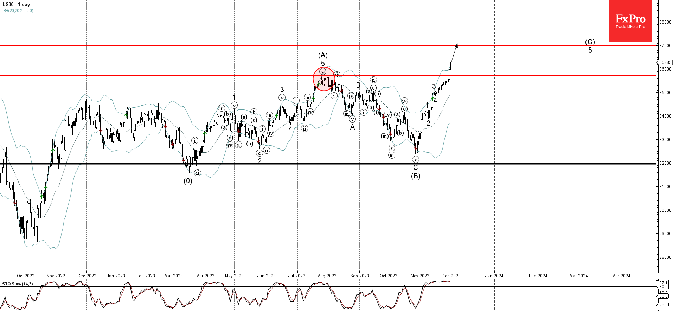Screen dimensions: 673x311
Task: Click the black forecast arrow tip
Action: (x=456, y=45)
